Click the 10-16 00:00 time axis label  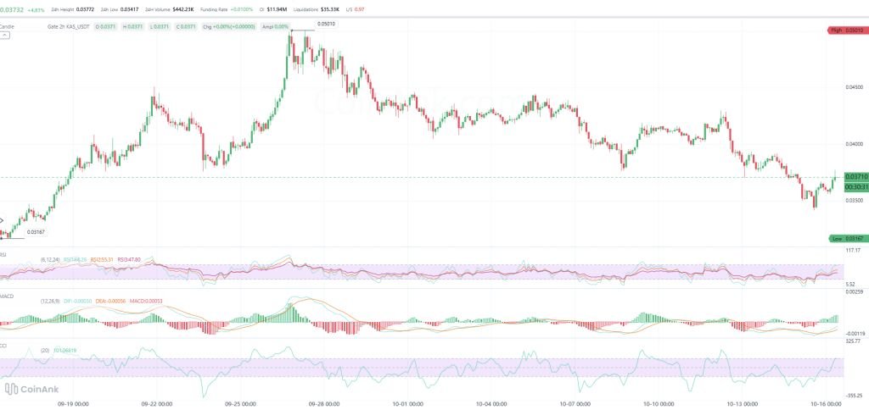pyautogui.click(x=827, y=404)
